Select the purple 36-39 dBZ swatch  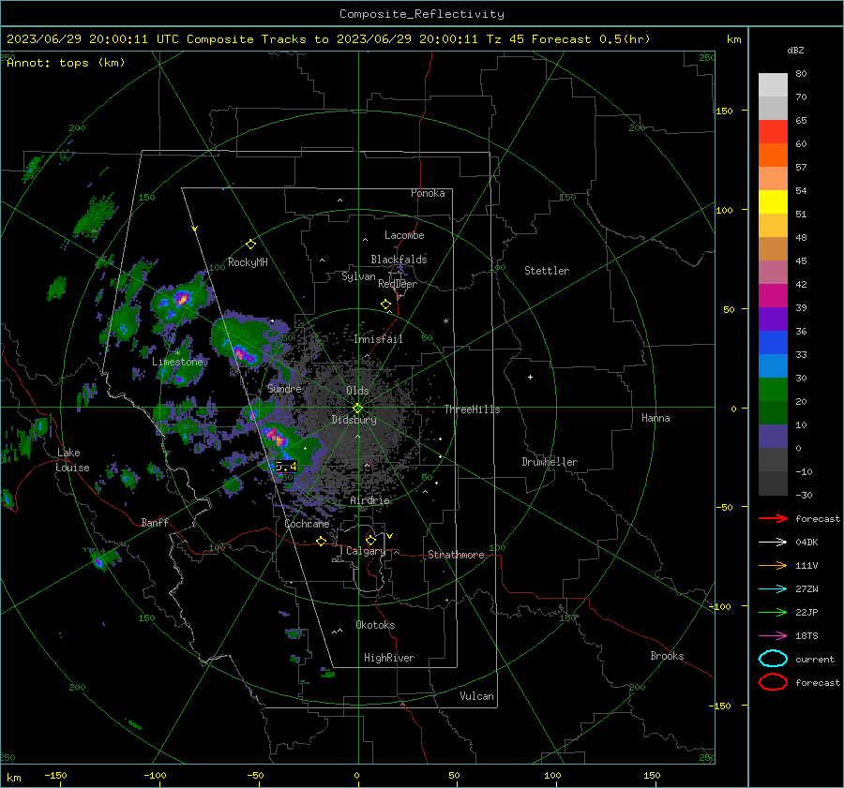click(773, 320)
